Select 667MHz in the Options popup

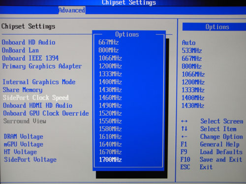(108, 42)
